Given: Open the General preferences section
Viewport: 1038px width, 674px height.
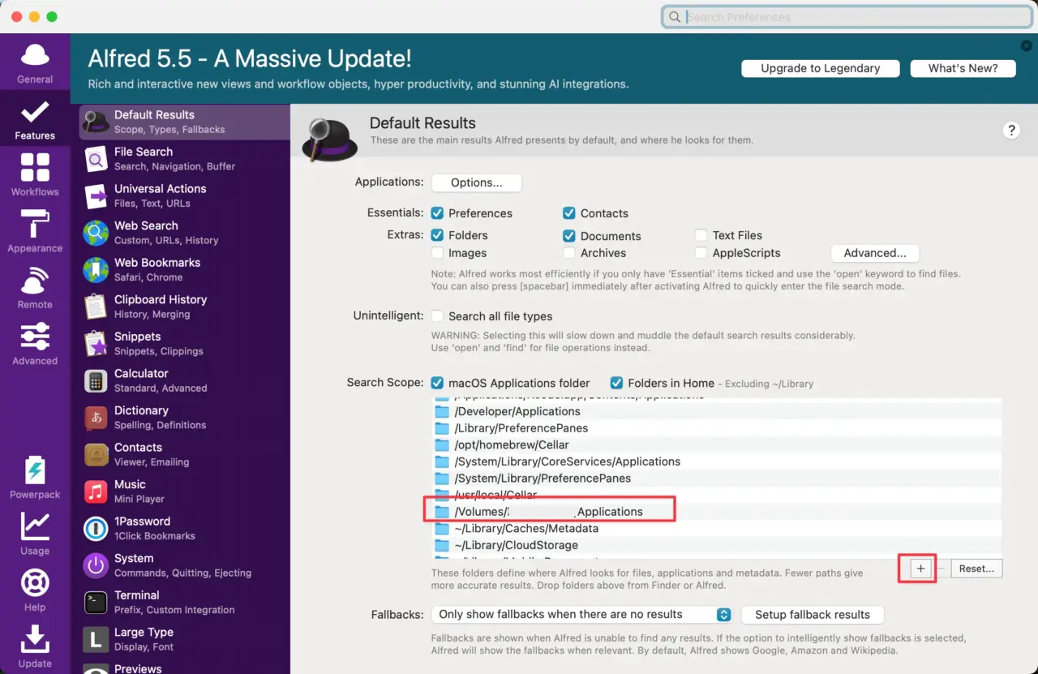Looking at the screenshot, I should coord(35,63).
